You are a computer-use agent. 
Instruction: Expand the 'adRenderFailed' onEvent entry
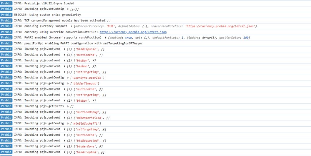(x=65, y=118)
